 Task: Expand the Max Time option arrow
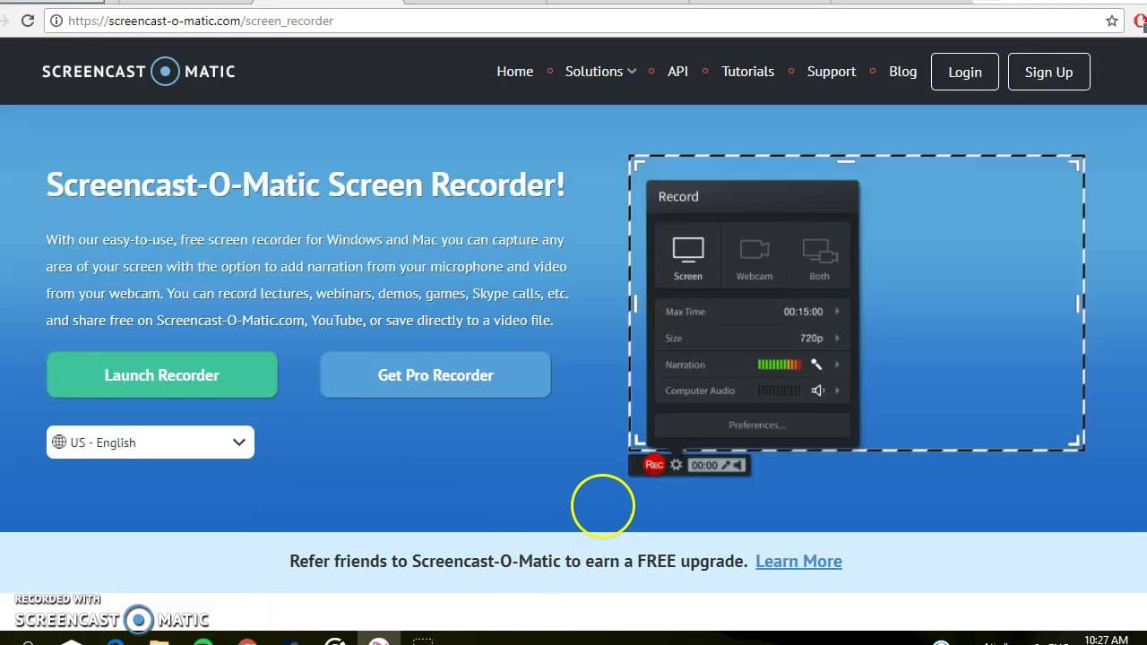(838, 312)
